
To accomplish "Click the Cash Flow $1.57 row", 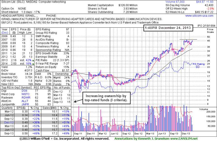I will pos(52,71).
